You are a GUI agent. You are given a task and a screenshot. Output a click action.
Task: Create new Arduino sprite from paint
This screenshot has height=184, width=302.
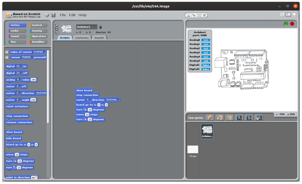(239, 118)
